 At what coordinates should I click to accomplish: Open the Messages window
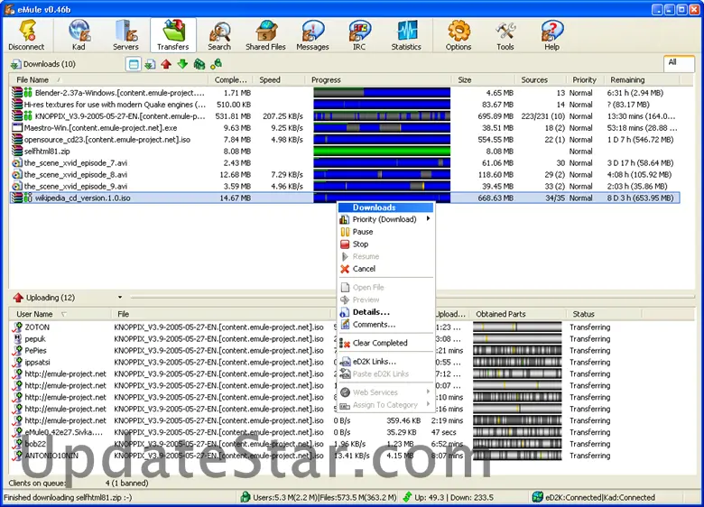tap(312, 35)
